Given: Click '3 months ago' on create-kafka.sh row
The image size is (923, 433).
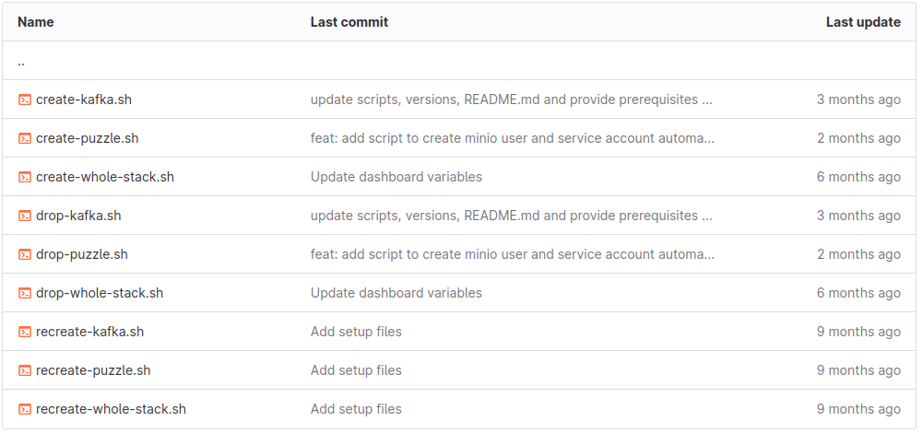Looking at the screenshot, I should click(x=858, y=99).
